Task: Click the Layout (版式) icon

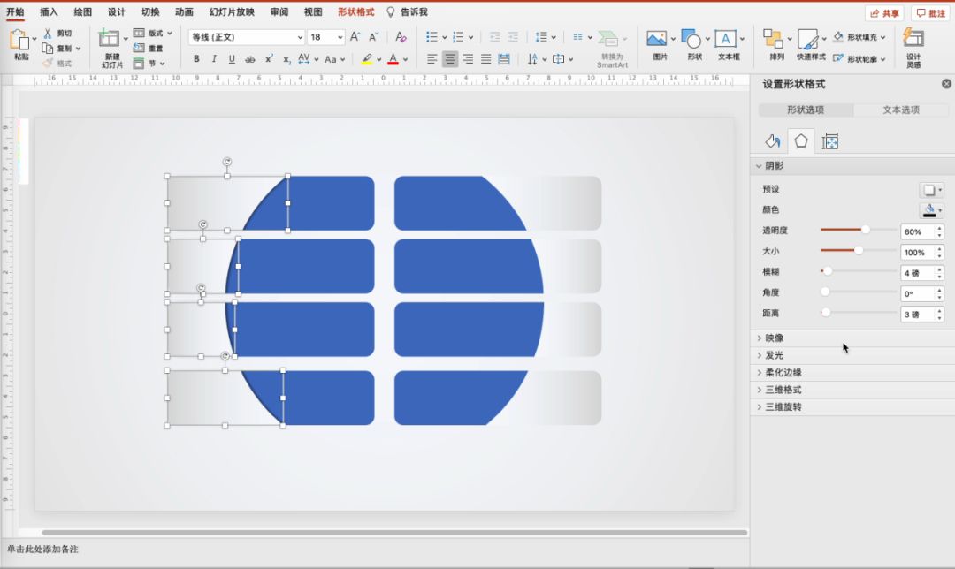Action: pyautogui.click(x=139, y=33)
